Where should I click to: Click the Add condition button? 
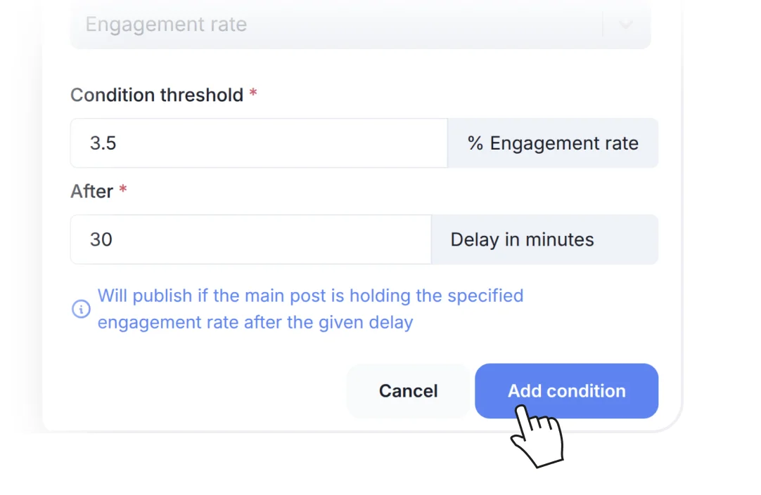point(566,391)
